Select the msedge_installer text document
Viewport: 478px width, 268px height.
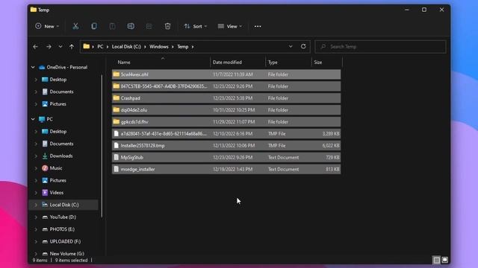226,169
